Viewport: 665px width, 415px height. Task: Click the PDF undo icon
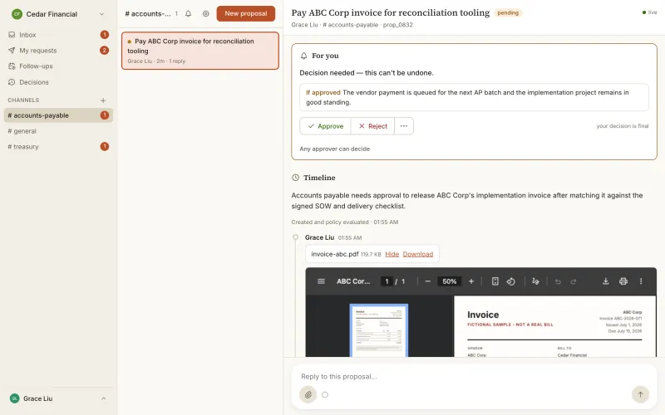pyautogui.click(x=558, y=281)
